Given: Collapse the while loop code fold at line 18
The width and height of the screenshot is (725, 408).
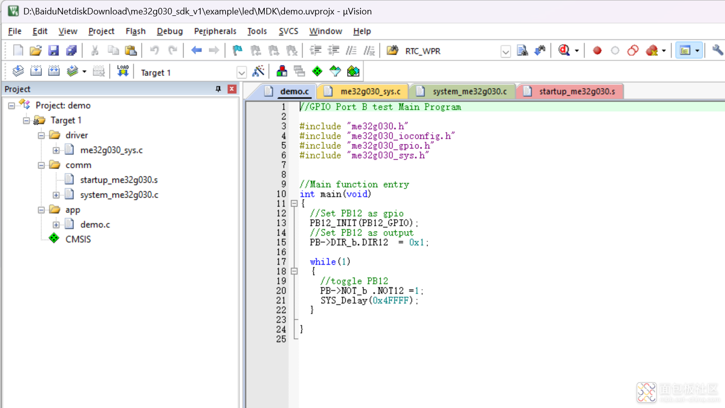Looking at the screenshot, I should click(x=294, y=272).
